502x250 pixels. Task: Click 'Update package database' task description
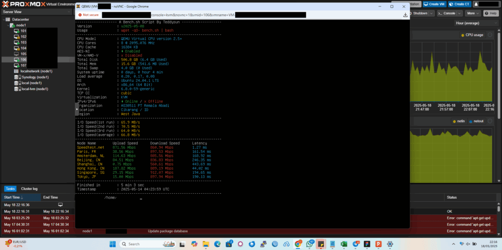click(x=168, y=231)
